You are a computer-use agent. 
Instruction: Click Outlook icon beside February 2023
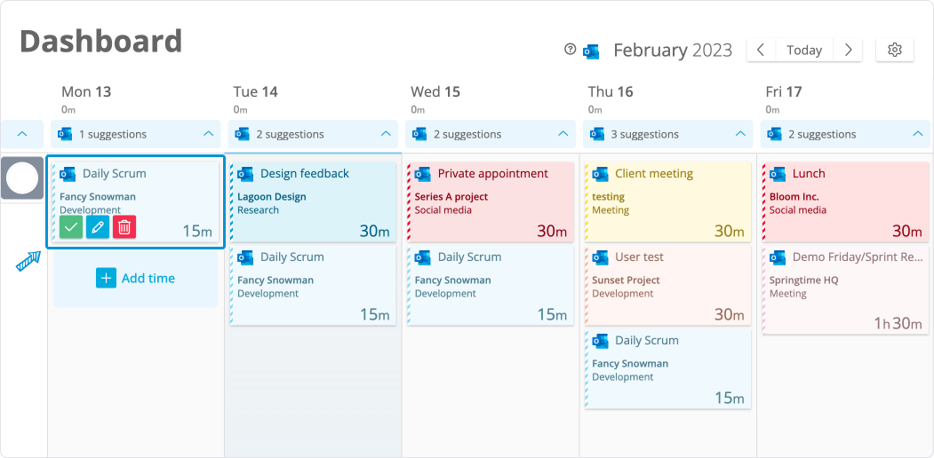coord(591,51)
